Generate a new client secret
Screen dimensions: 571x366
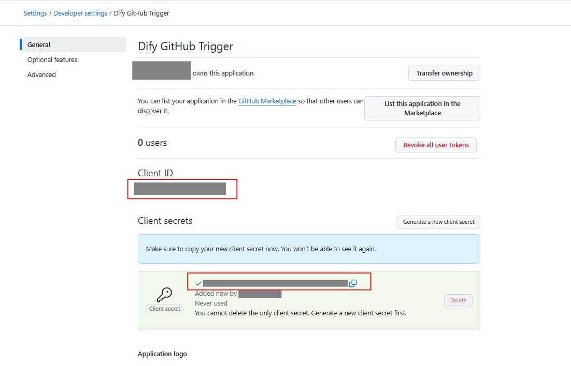(438, 222)
